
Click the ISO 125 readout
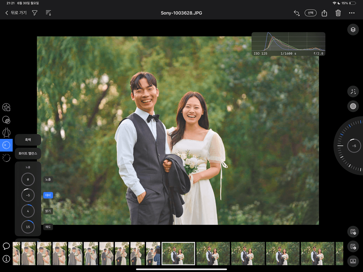click(x=261, y=53)
